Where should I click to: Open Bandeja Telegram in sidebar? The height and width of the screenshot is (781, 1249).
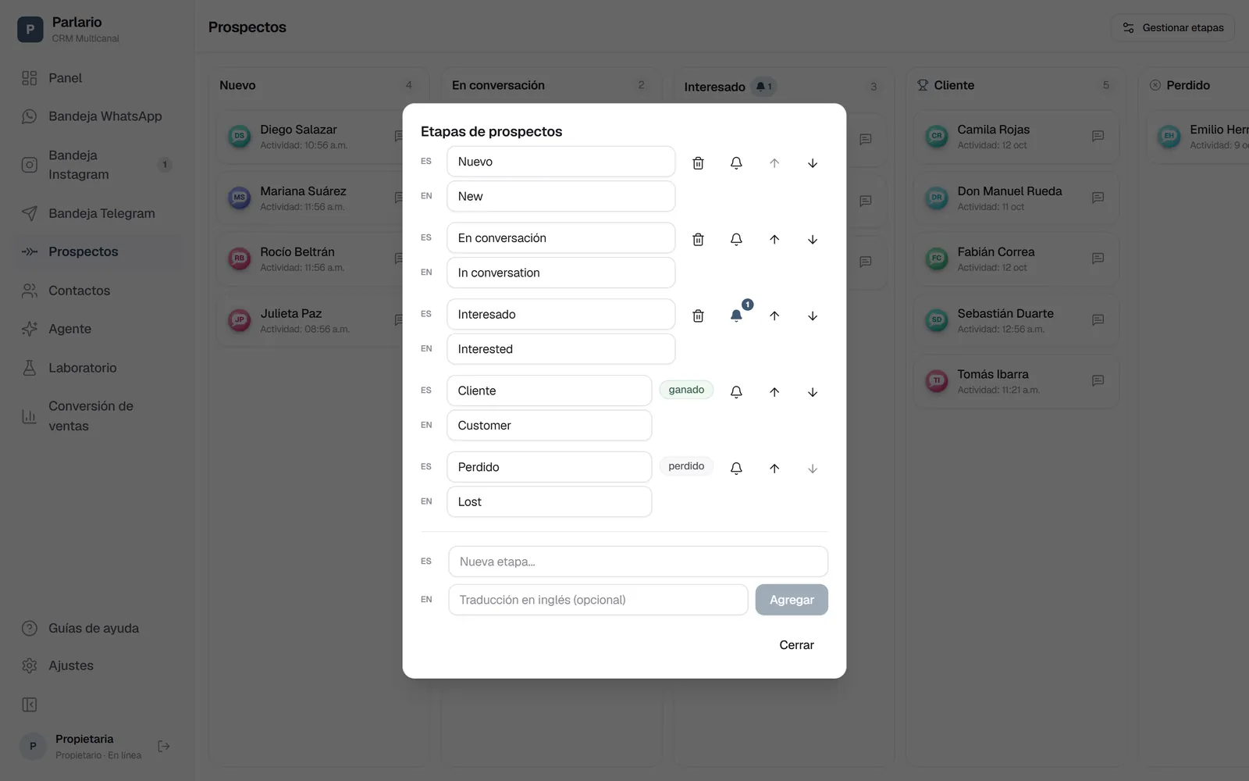pyautogui.click(x=97, y=213)
